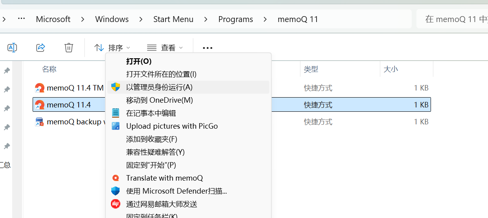Image resolution: width=488 pixels, height=218 pixels.
Task: Choose 在记事本中编辑 menu entry
Action: click(188, 113)
